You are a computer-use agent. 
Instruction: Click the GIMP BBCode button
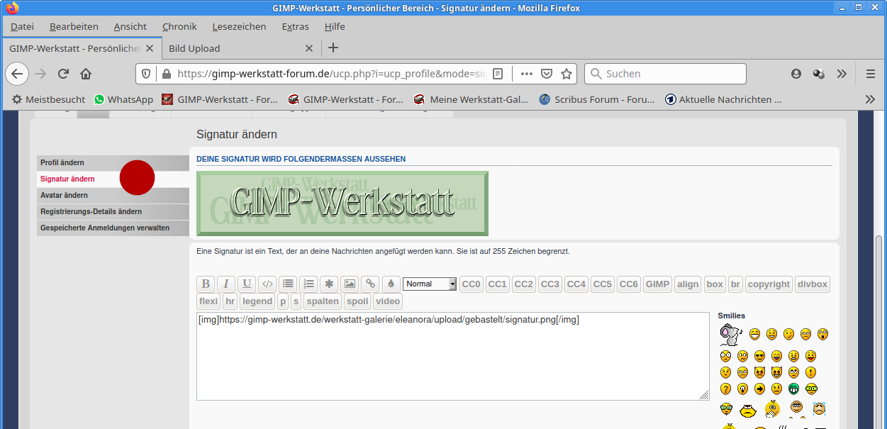[x=658, y=284]
